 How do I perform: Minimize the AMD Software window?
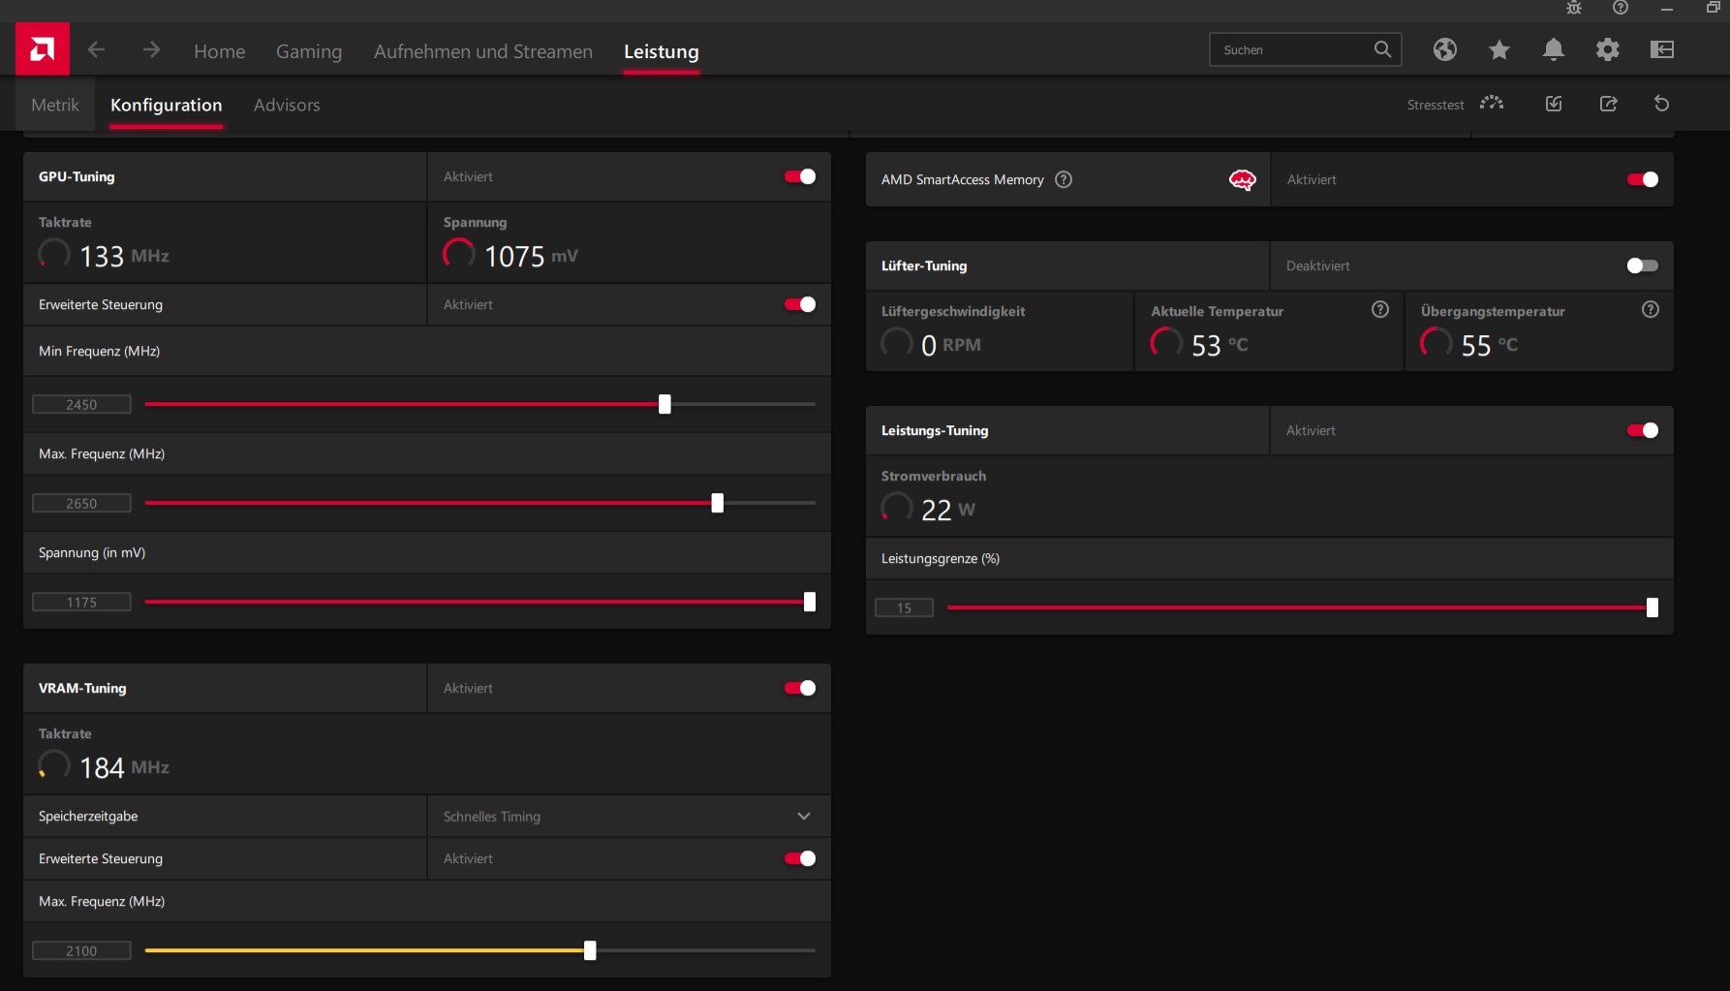(1667, 8)
